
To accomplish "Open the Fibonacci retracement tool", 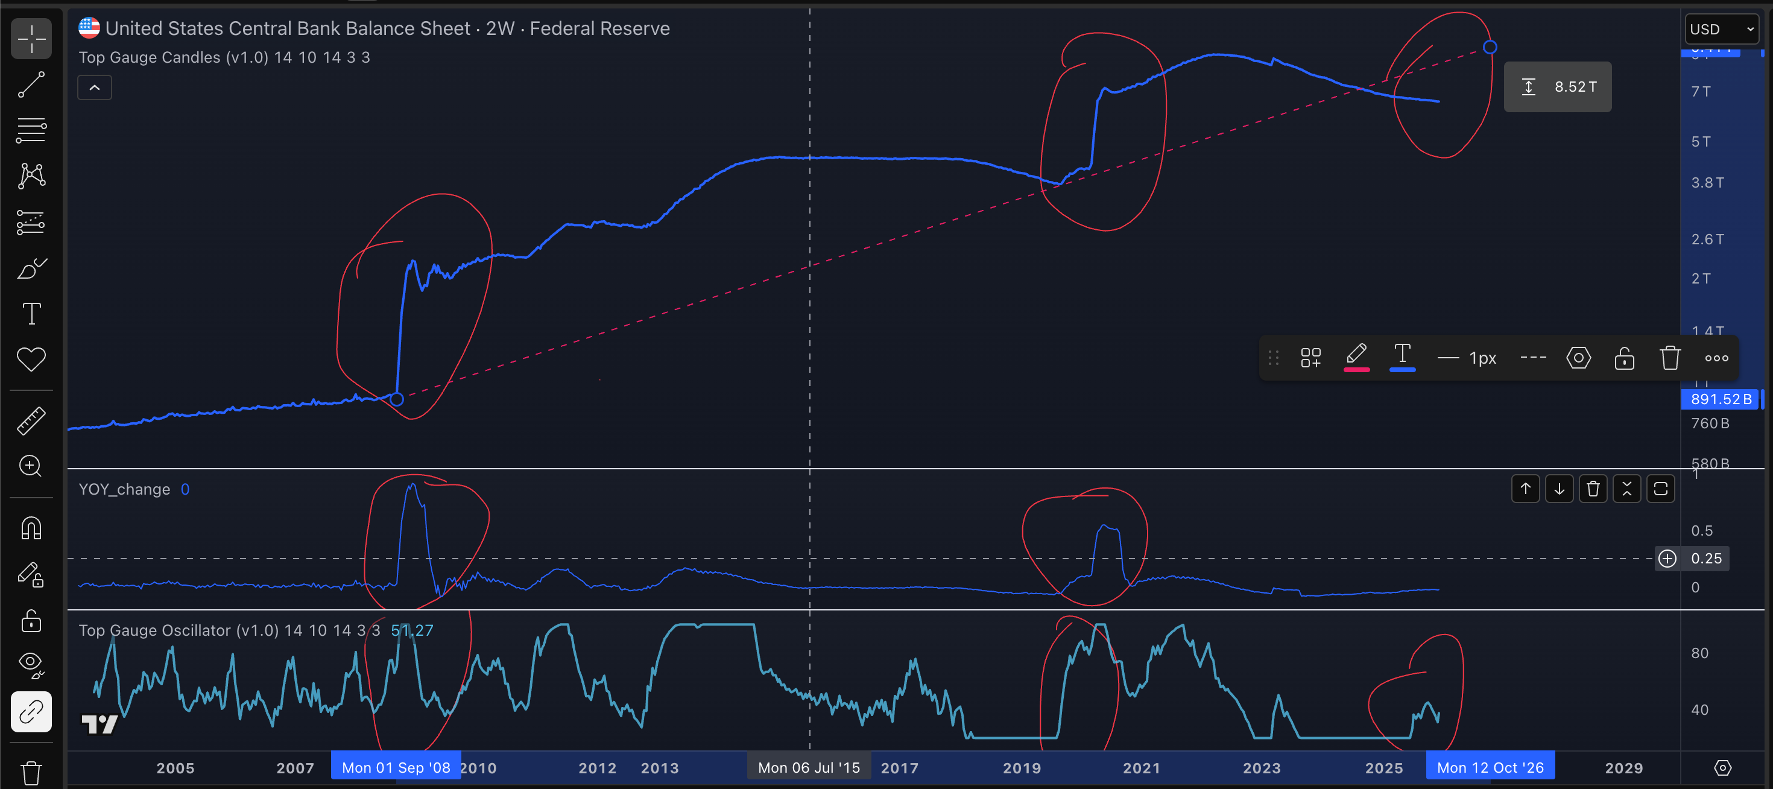I will 31,130.
